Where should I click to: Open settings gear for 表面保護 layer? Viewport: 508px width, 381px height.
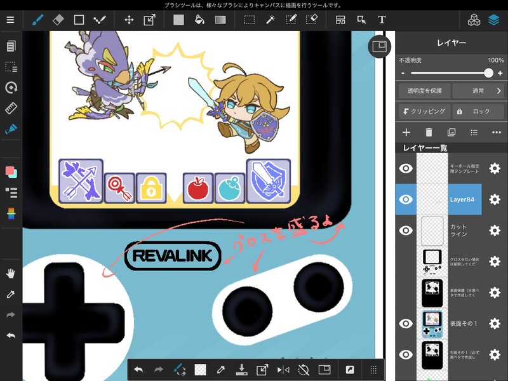point(495,293)
